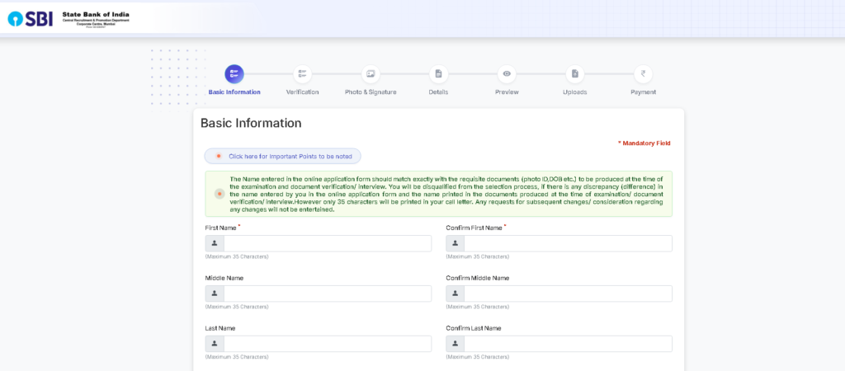Image resolution: width=845 pixels, height=371 pixels.
Task: Click the SBI logo in the header
Action: pyautogui.click(x=31, y=19)
